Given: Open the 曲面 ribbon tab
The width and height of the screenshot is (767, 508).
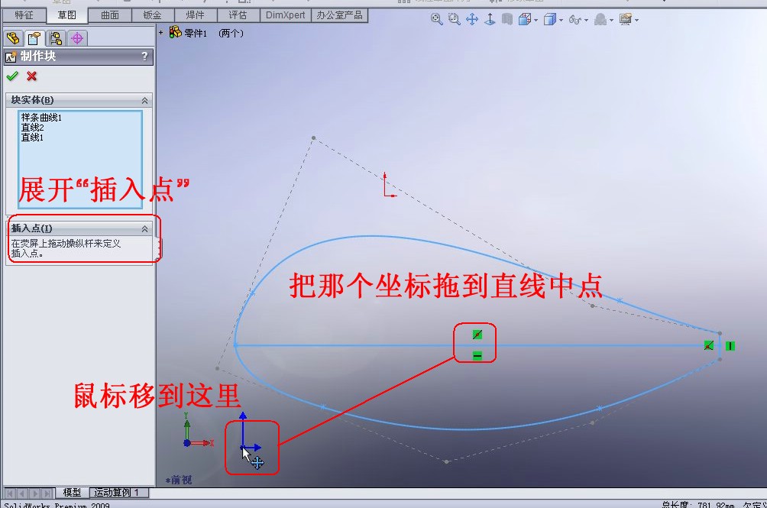Looking at the screenshot, I should coord(110,15).
